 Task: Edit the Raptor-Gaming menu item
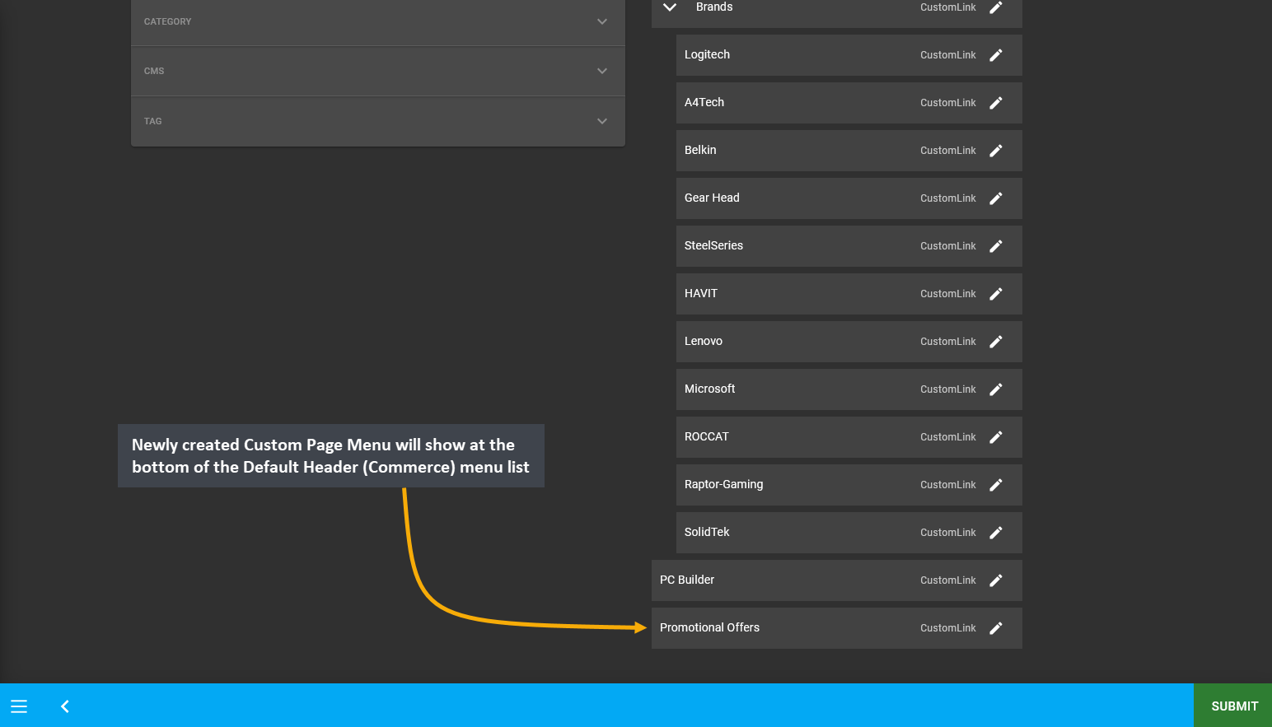pos(995,485)
